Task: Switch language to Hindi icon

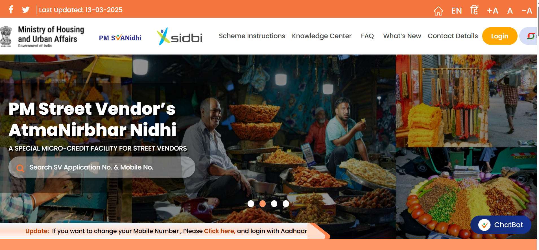Action: [x=474, y=10]
